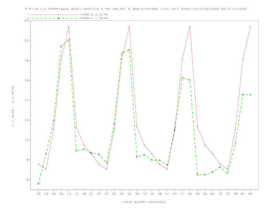
Task: Click the y-axis tick label 16
Action: (27, 80)
